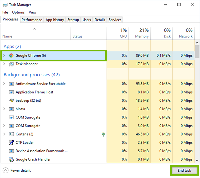This screenshot has width=200, height=178.
Task: Switch to the Performance tab
Action: coord(32,20)
